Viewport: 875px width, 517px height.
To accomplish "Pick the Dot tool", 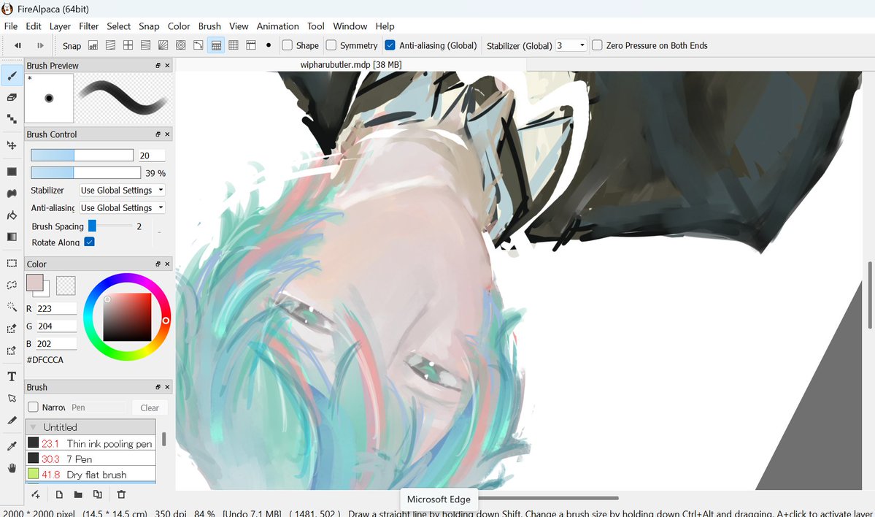I will tap(12, 118).
